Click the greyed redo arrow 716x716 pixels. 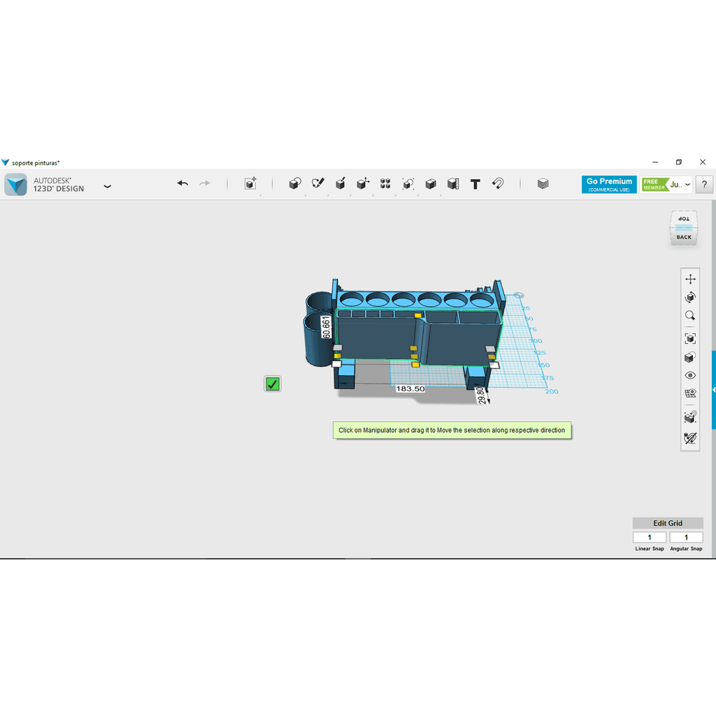click(x=205, y=184)
